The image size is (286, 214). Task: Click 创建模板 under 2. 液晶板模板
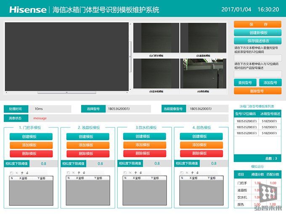click(x=88, y=136)
